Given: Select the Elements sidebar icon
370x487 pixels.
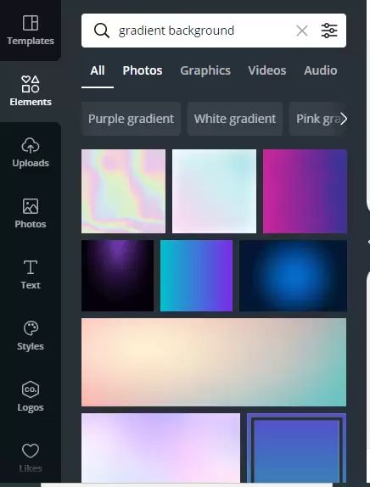Looking at the screenshot, I should pyautogui.click(x=31, y=92).
